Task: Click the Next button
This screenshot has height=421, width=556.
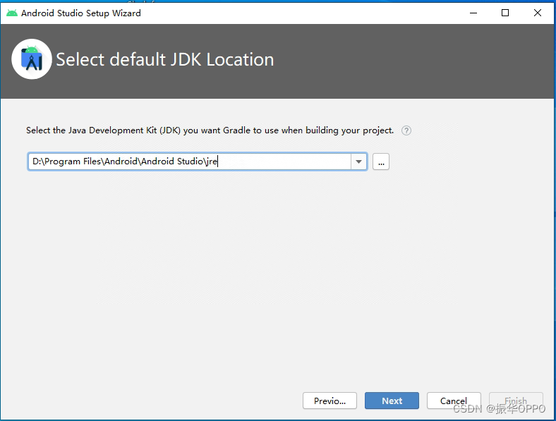Action: point(392,401)
